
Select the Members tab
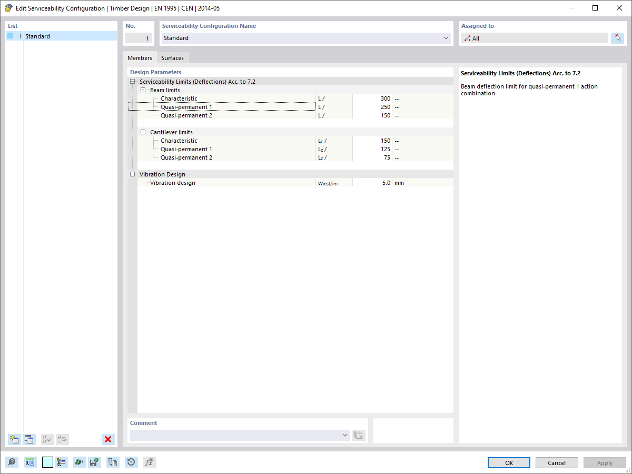tap(139, 57)
